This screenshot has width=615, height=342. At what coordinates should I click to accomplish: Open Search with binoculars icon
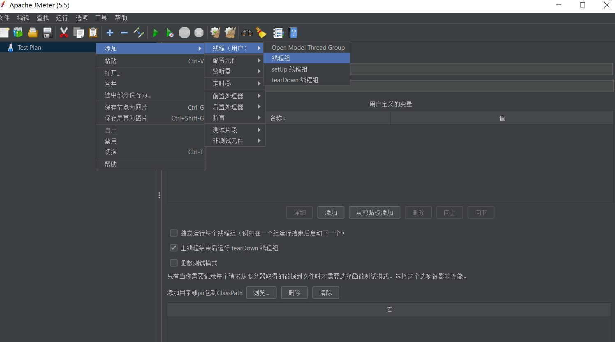pyautogui.click(x=247, y=32)
